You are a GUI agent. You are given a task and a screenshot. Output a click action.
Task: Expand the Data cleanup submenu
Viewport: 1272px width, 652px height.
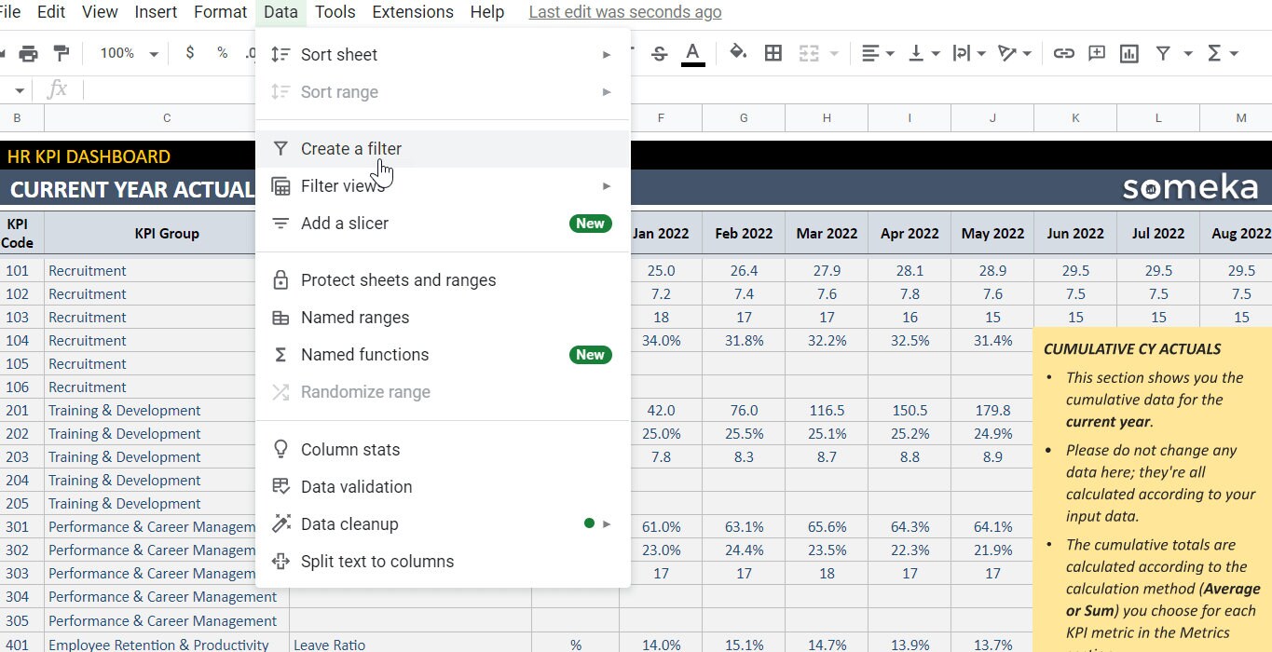[x=443, y=524]
